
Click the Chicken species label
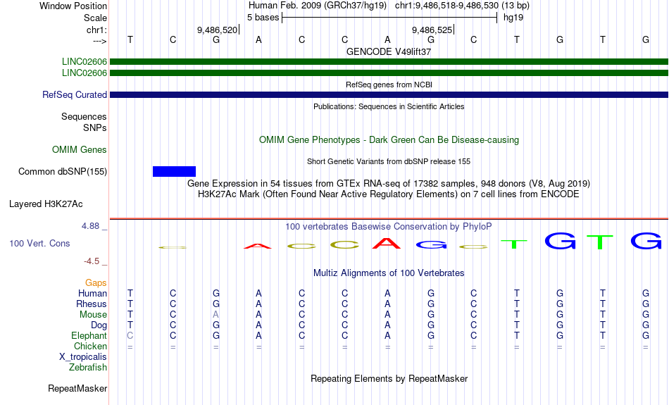point(90,346)
